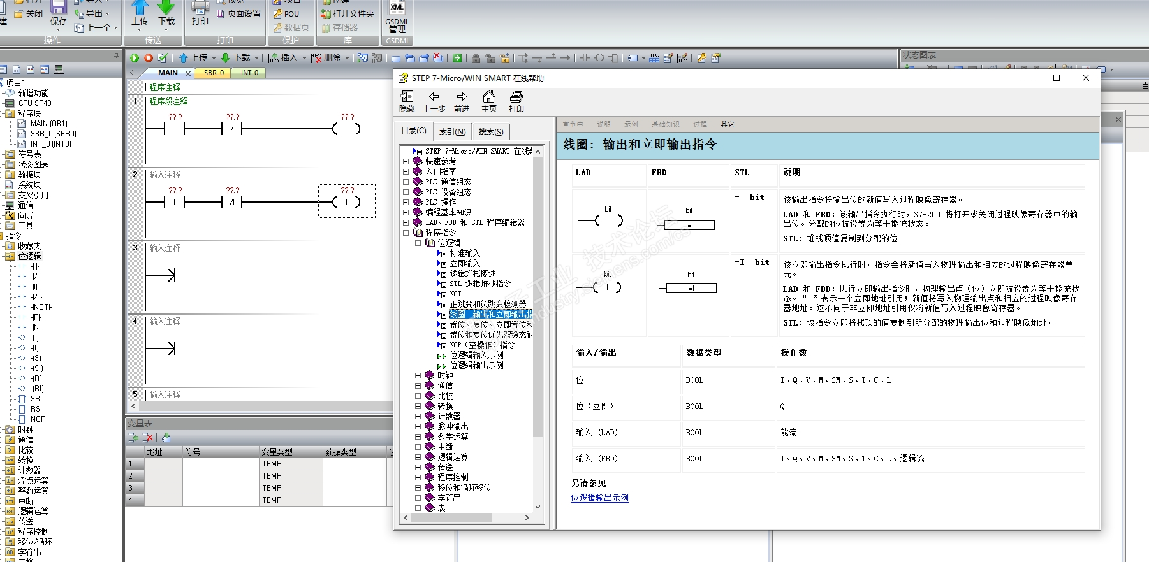Collapse 位逻辑 under 程序指令 in help tree
This screenshot has width=1149, height=562.
click(418, 243)
